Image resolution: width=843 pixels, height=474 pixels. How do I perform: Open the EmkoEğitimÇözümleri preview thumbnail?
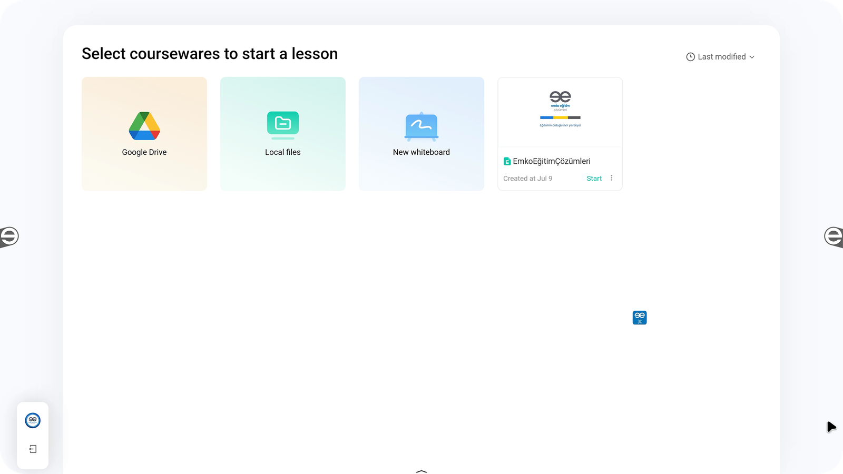[560, 112]
